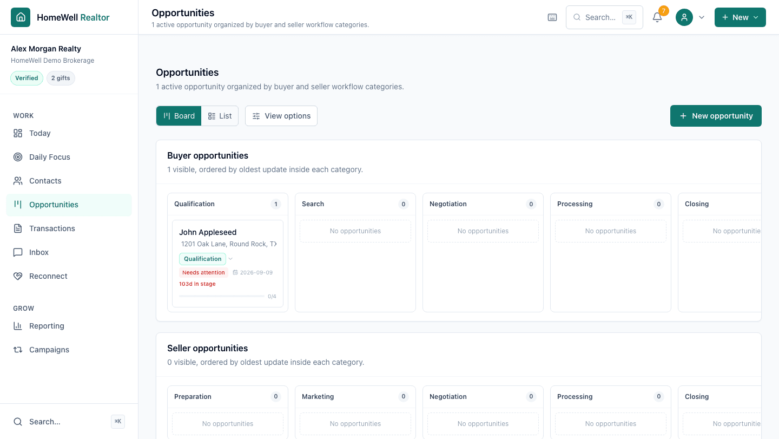779x439 pixels.
Task: Create a New opportunity
Action: [716, 116]
